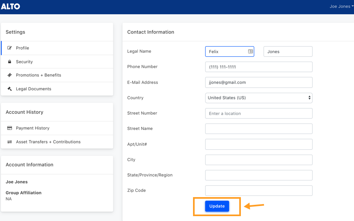Click the last name Jones field
The image size is (354, 221).
(288, 51)
